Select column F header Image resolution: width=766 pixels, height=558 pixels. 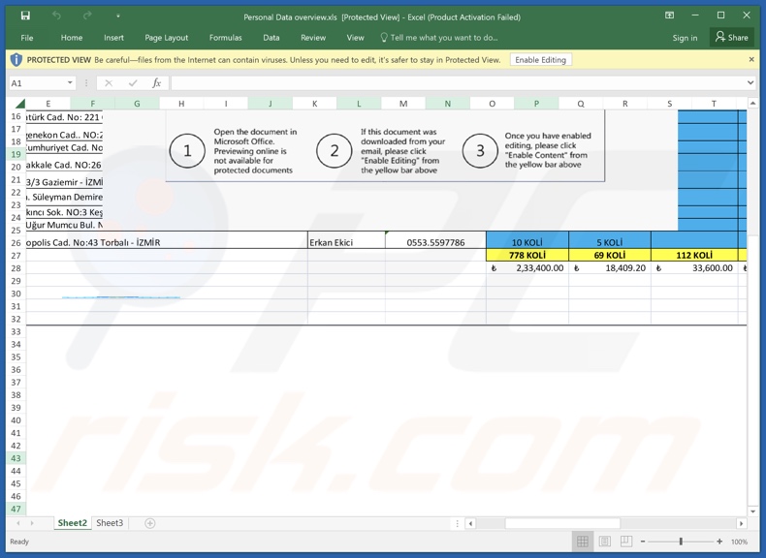pos(92,104)
